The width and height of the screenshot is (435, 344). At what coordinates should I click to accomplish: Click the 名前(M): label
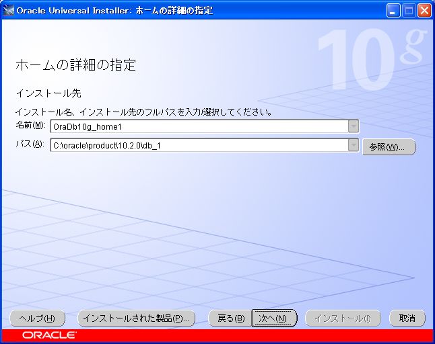point(30,125)
